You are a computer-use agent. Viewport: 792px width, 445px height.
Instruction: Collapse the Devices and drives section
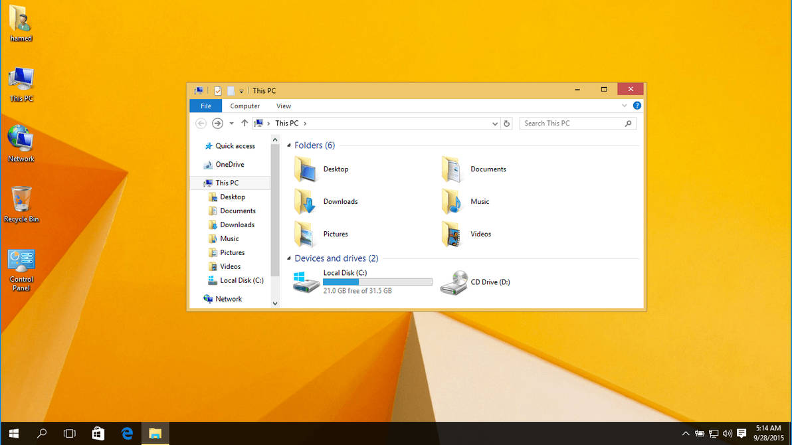[x=288, y=258]
